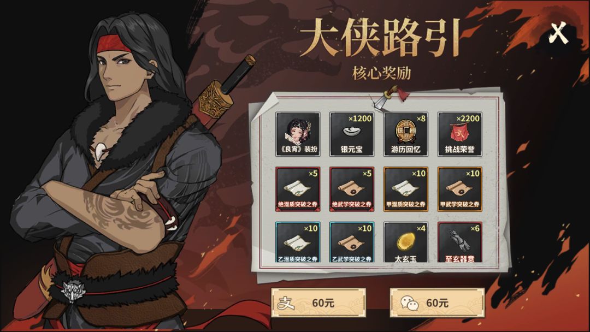The width and height of the screenshot is (590, 332).
Task: Tap the 甲潜质突破之券 x10 item
Action: [x=405, y=189]
